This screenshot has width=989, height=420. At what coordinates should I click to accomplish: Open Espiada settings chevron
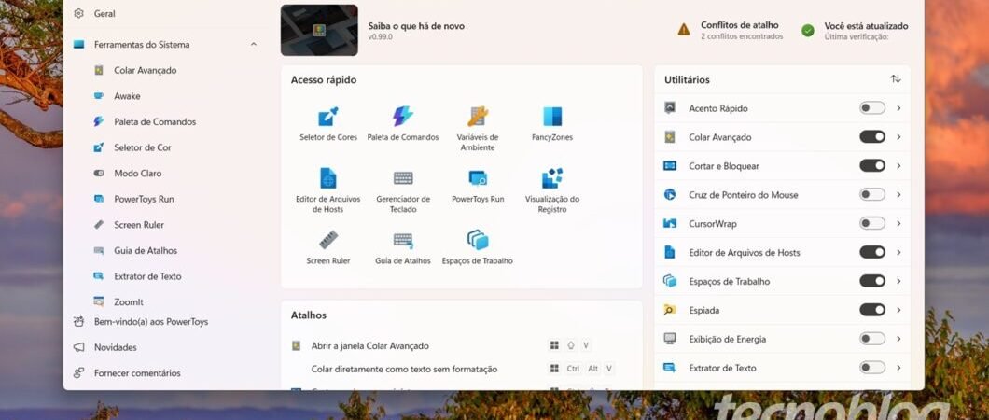coord(898,310)
